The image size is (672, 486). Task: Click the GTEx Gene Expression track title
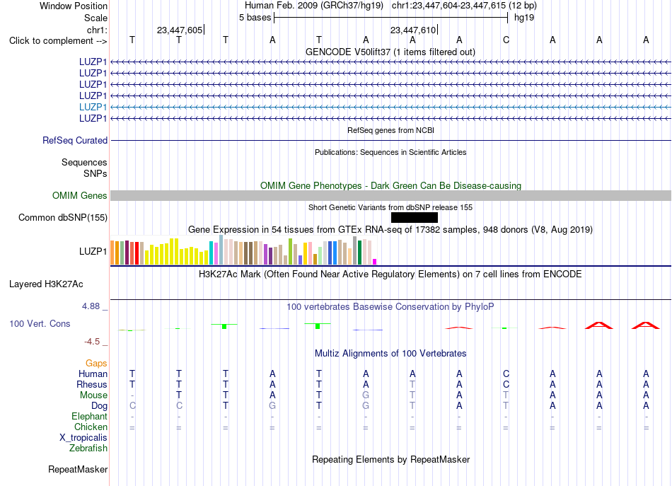coord(390,229)
